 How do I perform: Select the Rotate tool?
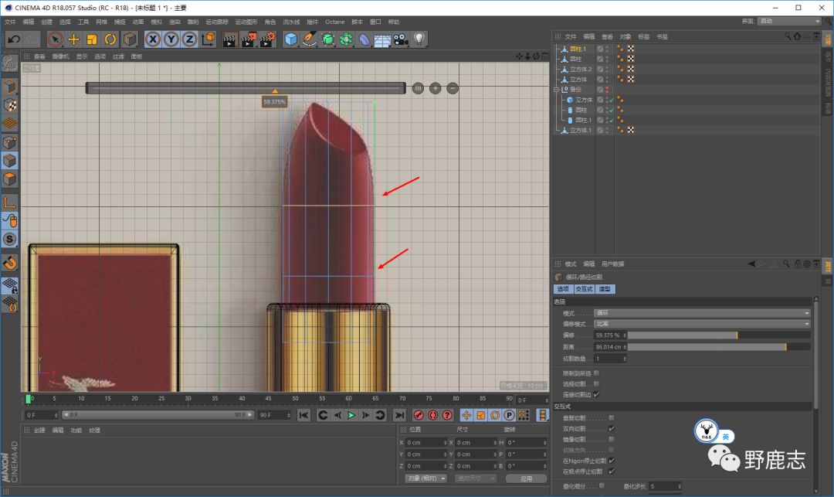(x=110, y=39)
